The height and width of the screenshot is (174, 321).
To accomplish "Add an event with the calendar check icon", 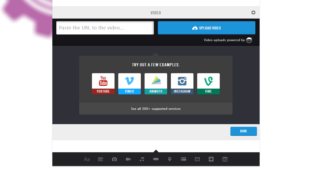I will click(x=225, y=159).
